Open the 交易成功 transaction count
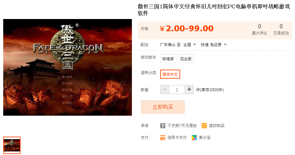 point(281,30)
